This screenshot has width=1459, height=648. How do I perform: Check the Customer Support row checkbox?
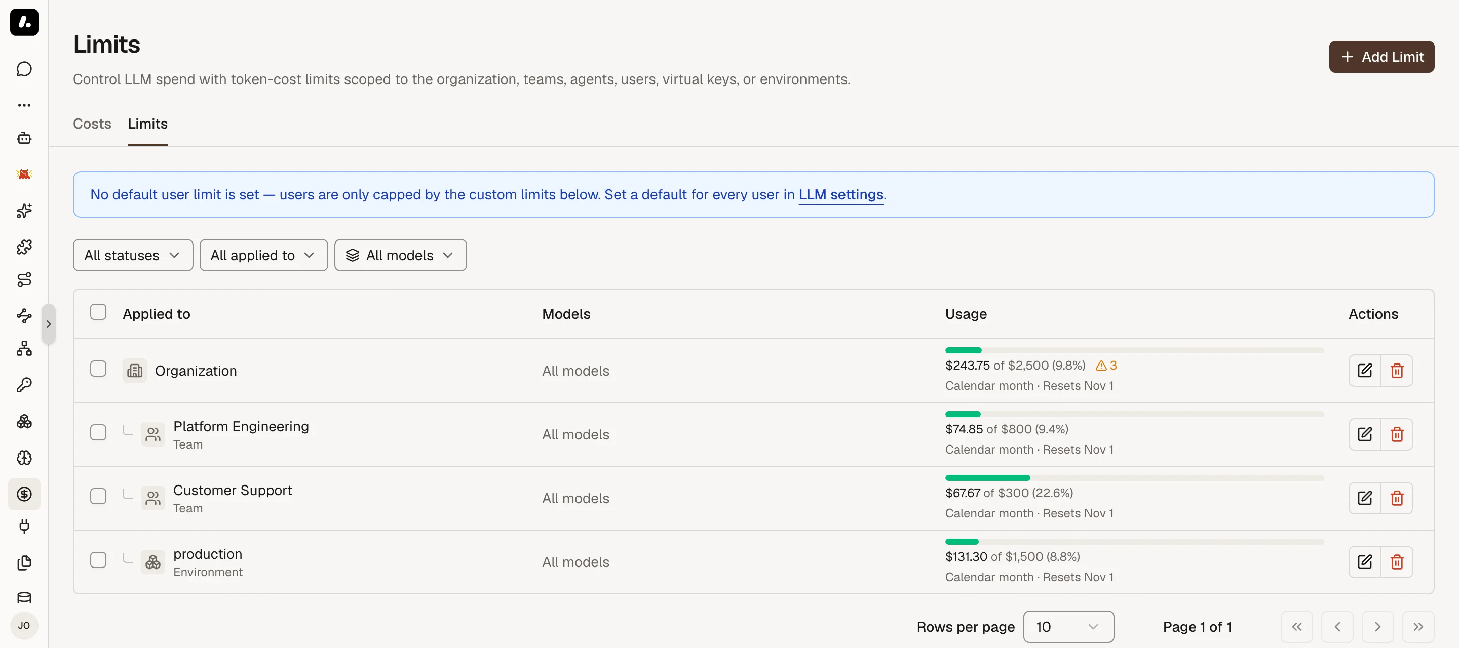tap(98, 497)
